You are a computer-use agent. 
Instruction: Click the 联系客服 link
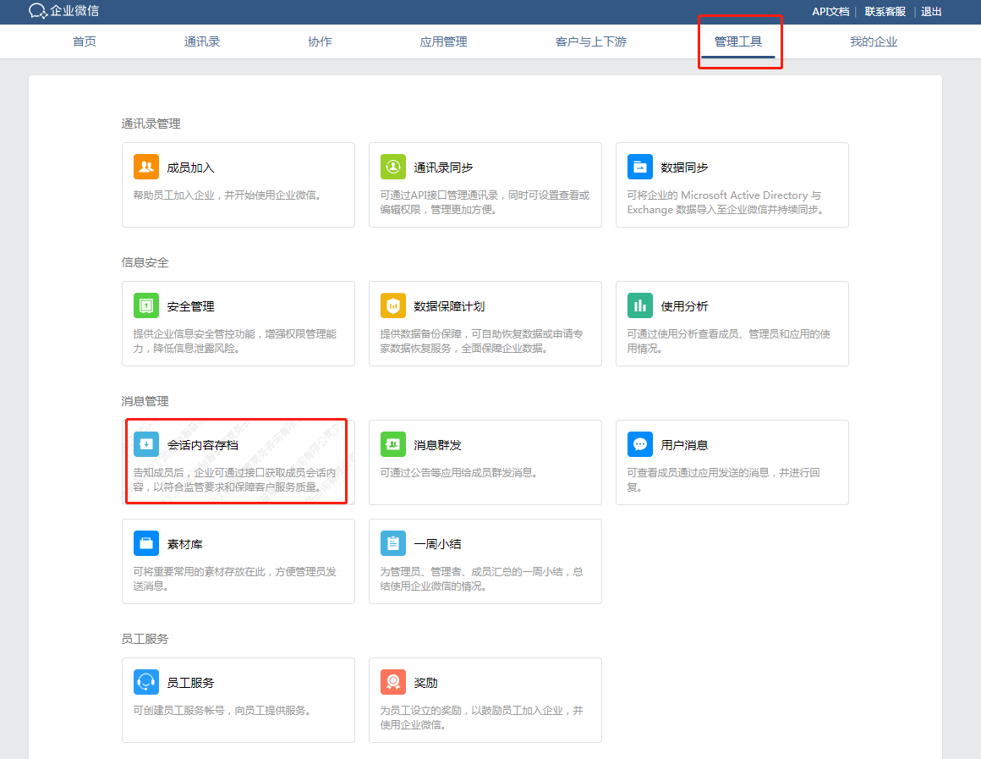pos(885,11)
